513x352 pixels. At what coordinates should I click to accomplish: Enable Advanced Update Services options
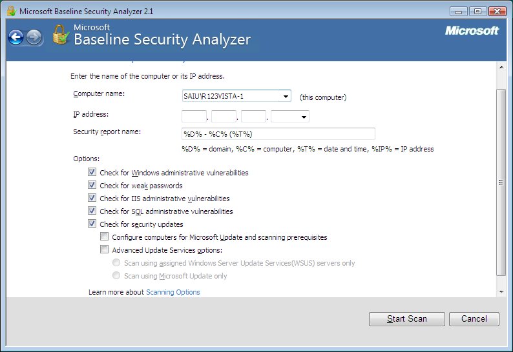coord(105,249)
